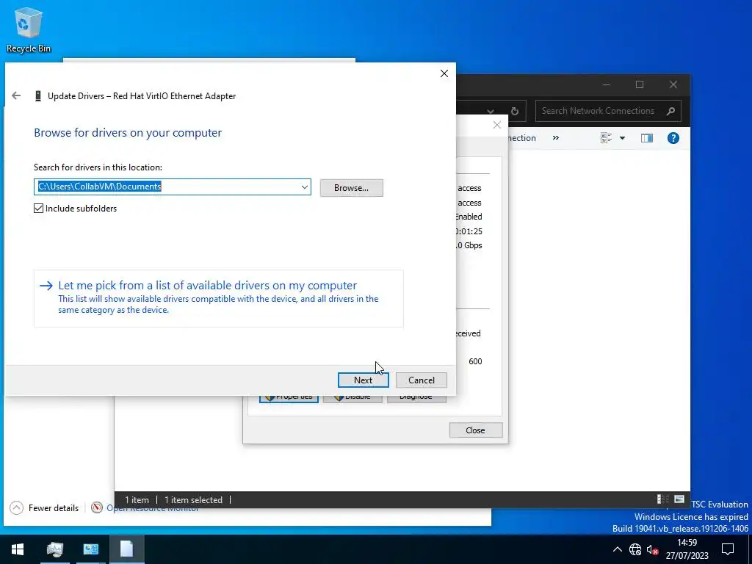Open Properties in the Status dialog

click(x=289, y=399)
